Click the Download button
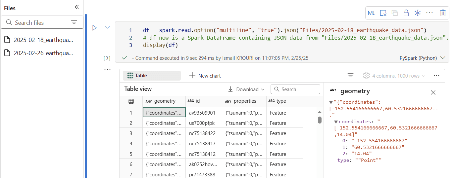The image size is (454, 178). (246, 89)
